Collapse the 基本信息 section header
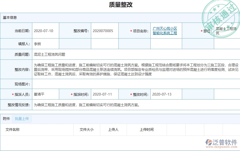The height and width of the screenshot is (151, 240). click(10, 18)
